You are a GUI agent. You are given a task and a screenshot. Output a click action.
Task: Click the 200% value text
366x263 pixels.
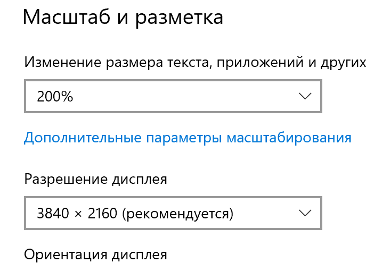55,97
